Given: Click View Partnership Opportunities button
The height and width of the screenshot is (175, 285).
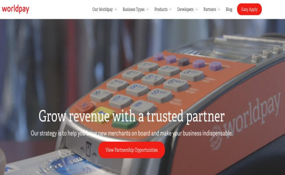Looking at the screenshot, I should pos(132,150).
